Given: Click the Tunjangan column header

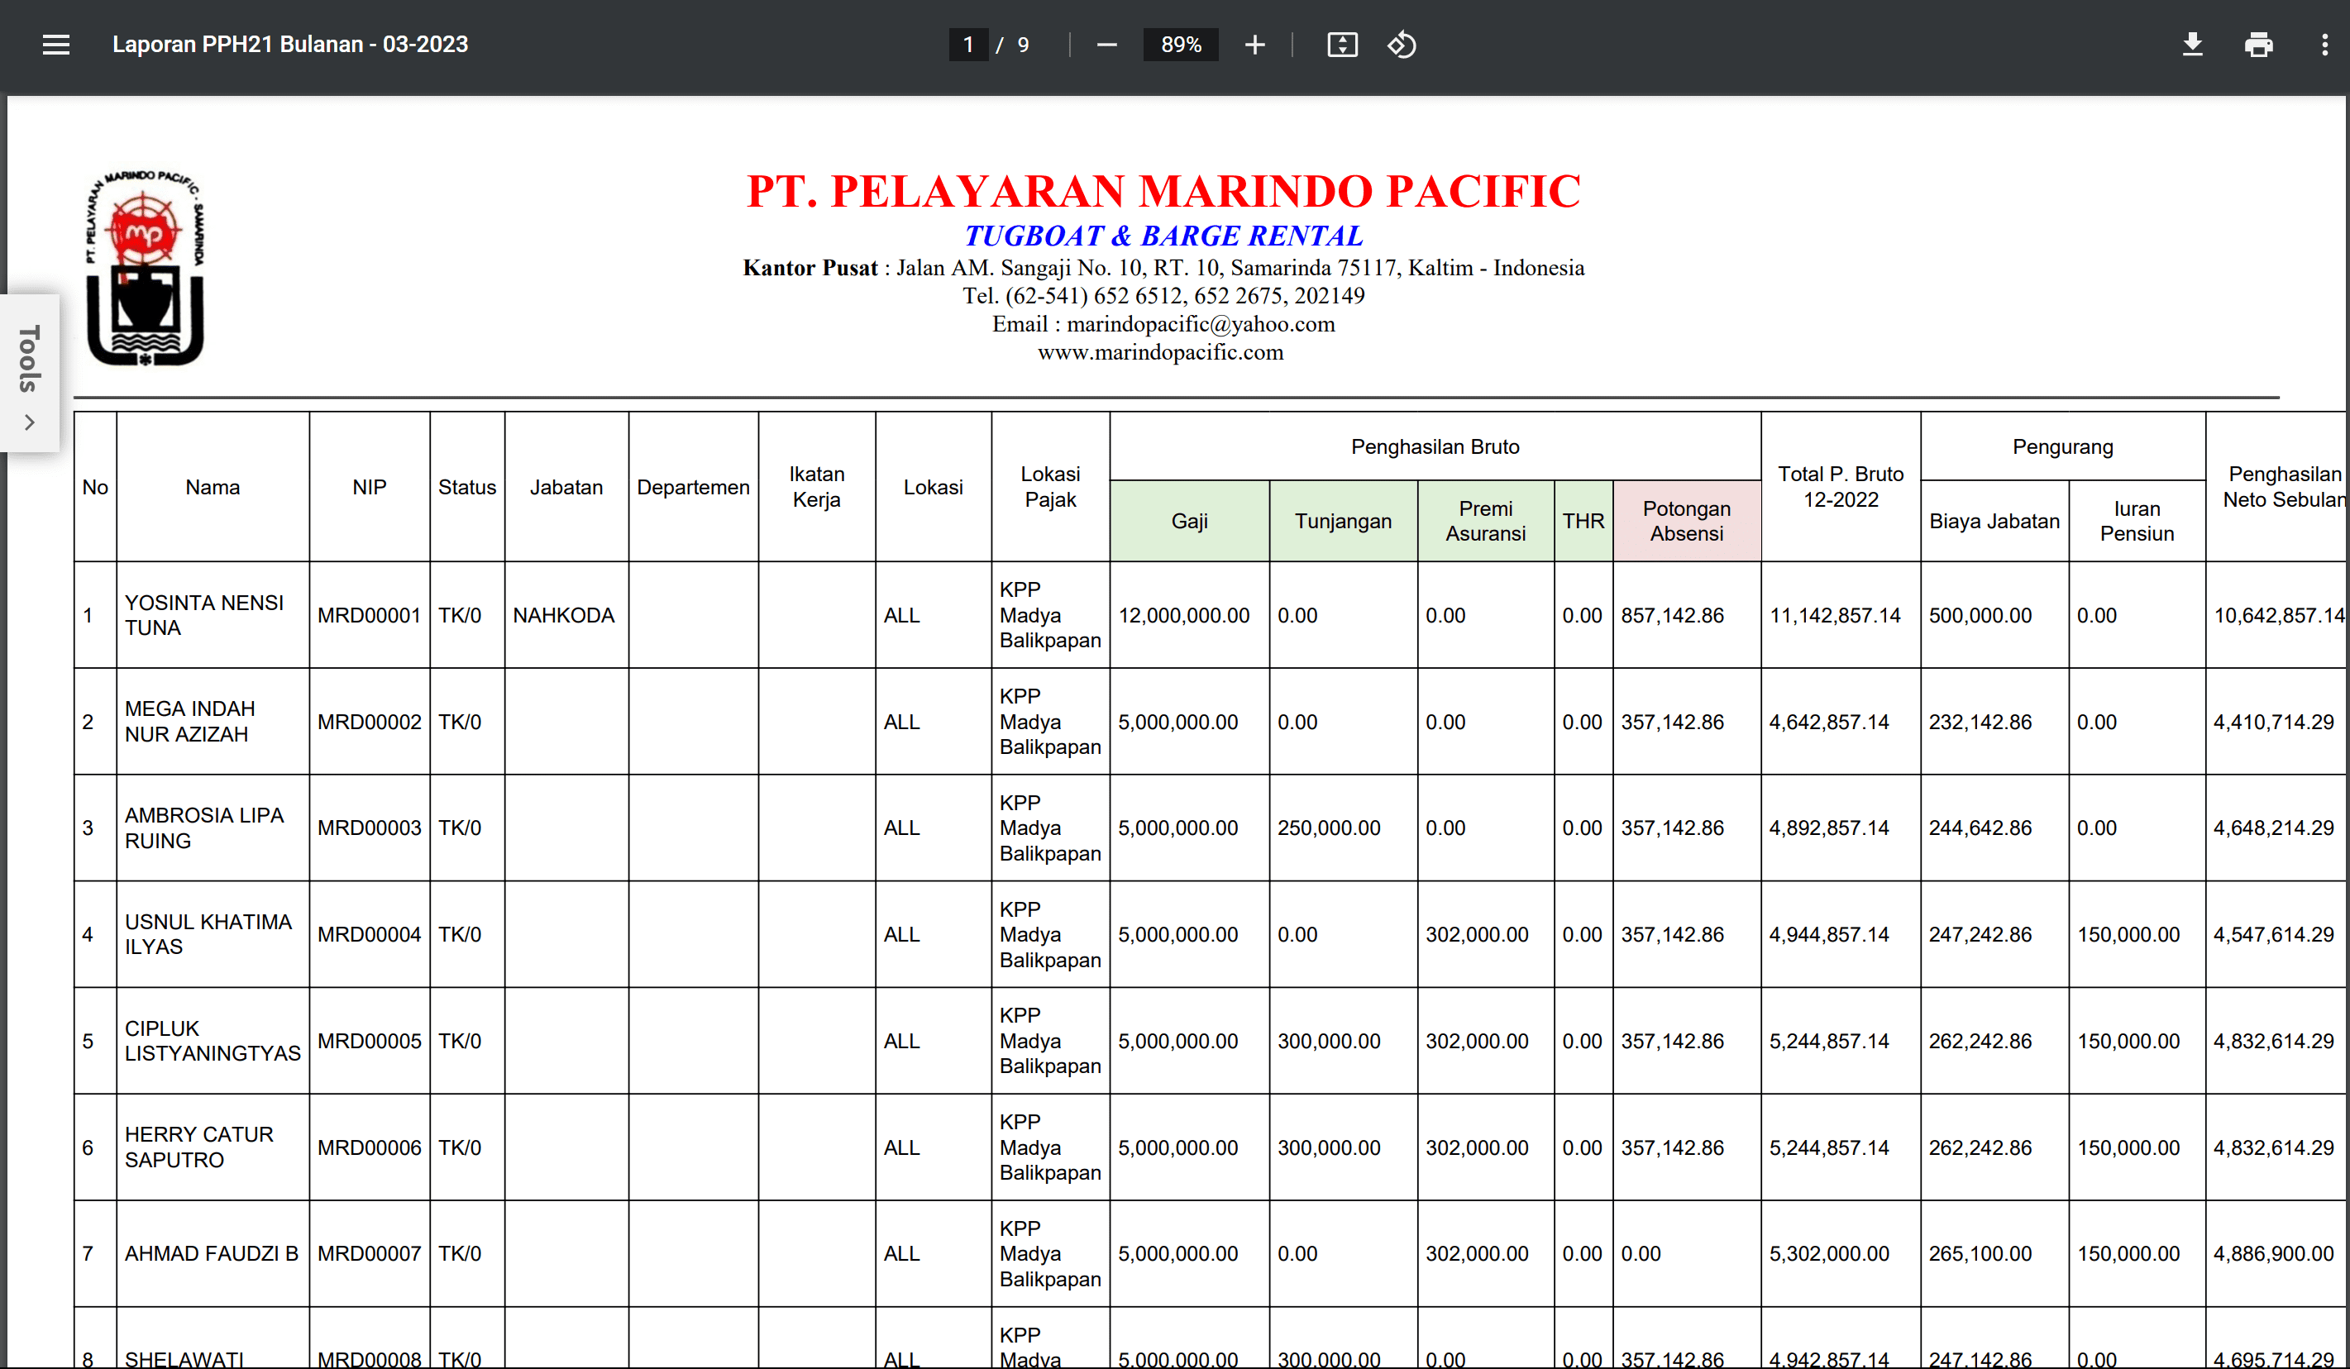Looking at the screenshot, I should (x=1342, y=522).
